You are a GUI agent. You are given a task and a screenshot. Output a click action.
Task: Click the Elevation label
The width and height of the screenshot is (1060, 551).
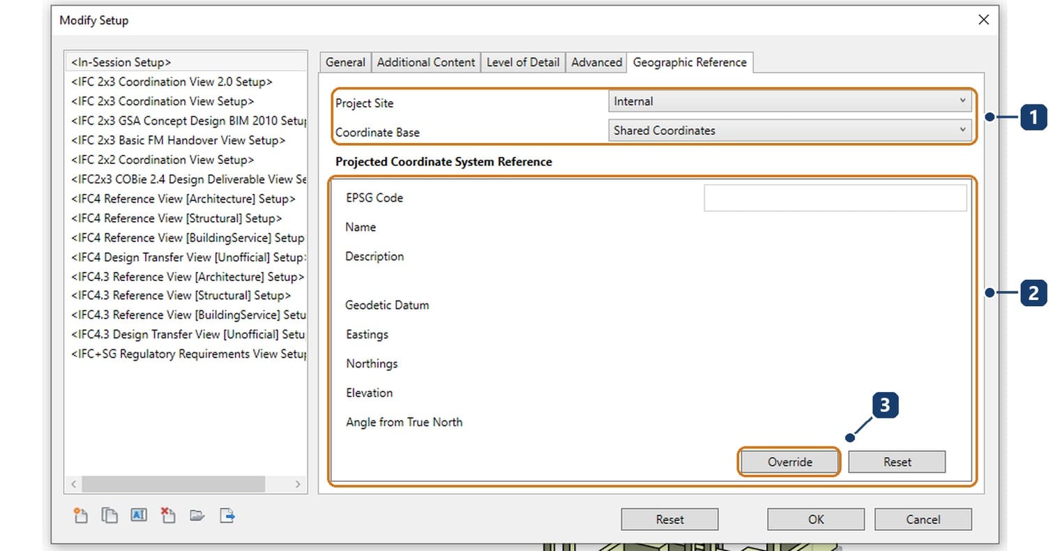tap(369, 393)
